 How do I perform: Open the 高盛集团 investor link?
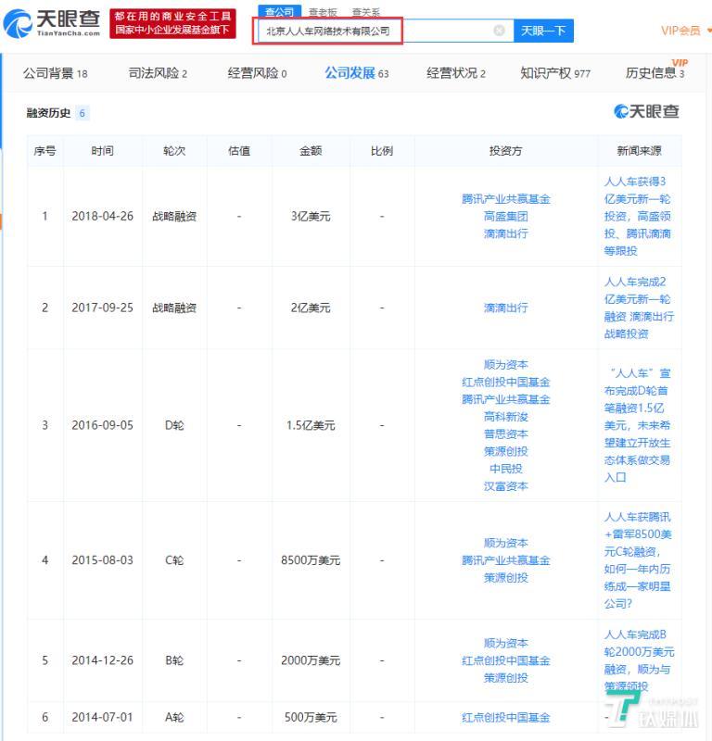coord(506,217)
